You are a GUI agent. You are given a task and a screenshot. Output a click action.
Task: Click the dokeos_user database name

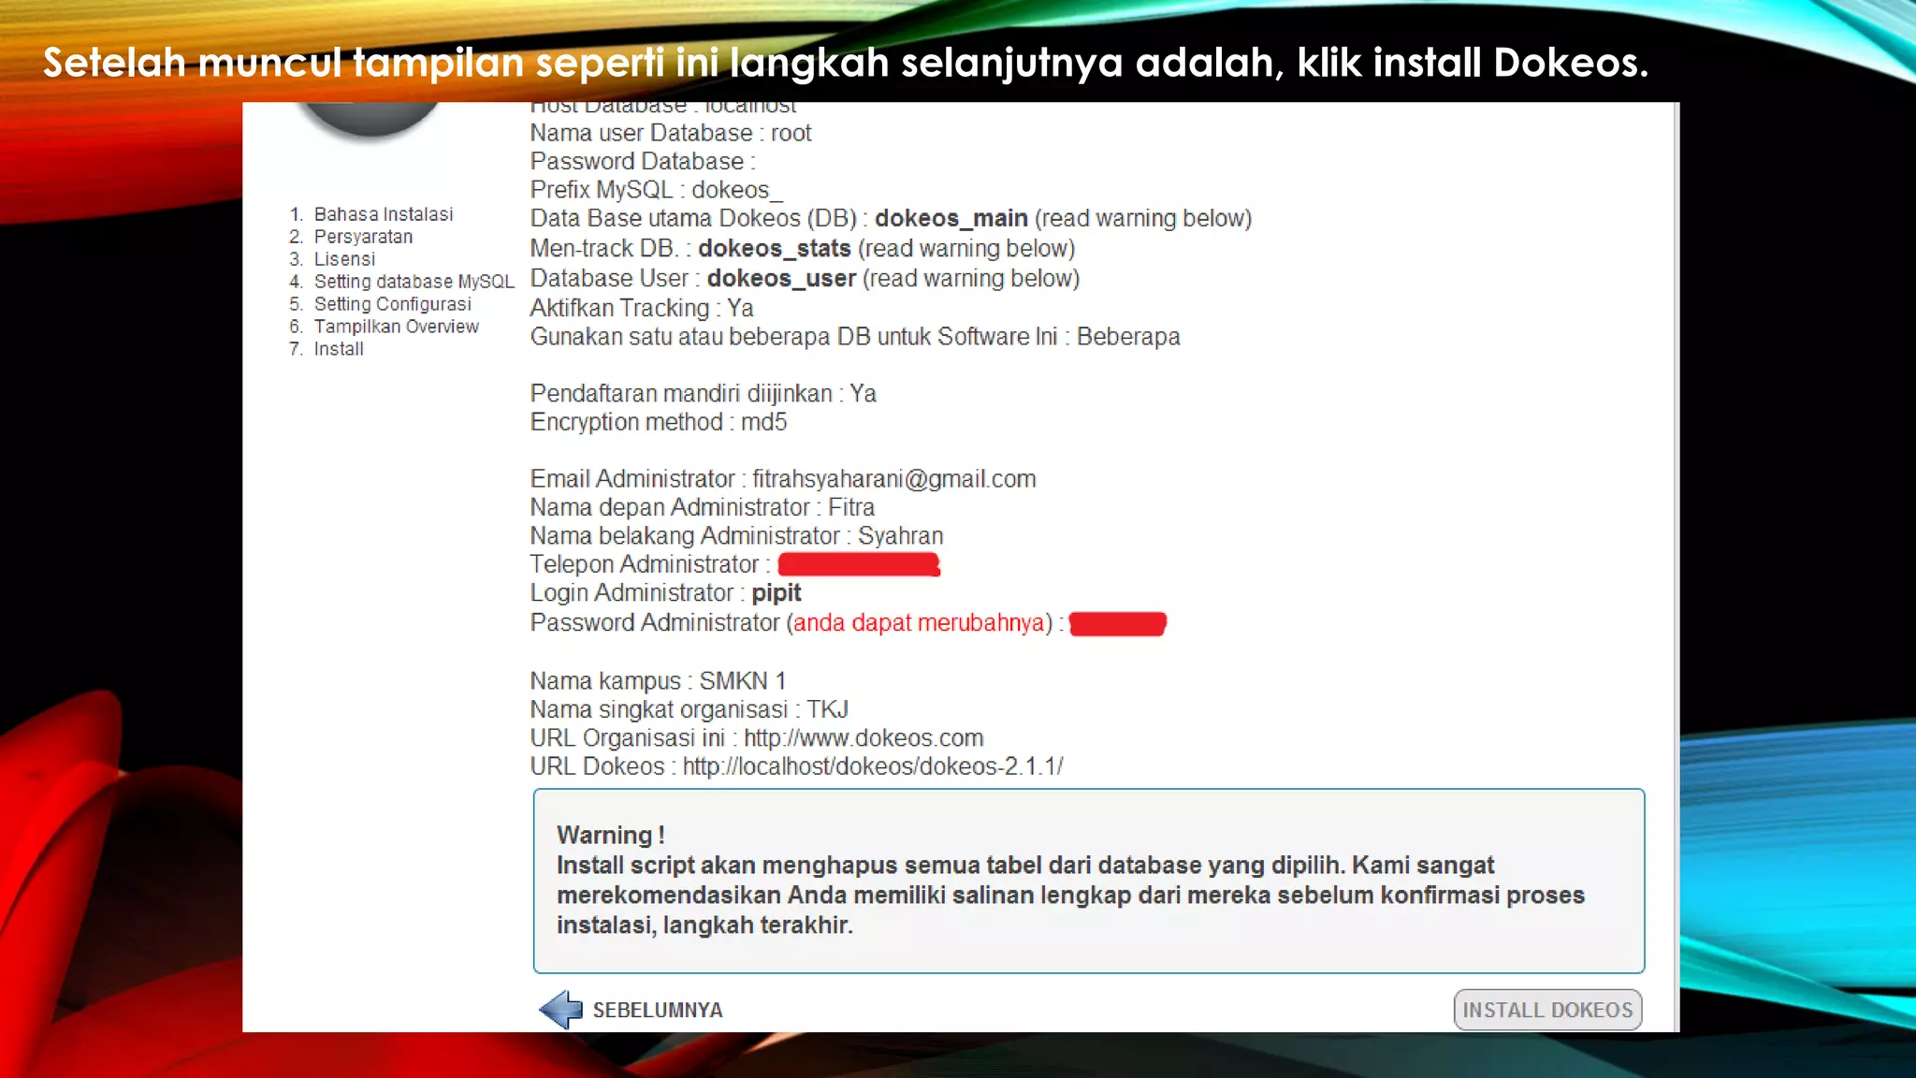782,278
